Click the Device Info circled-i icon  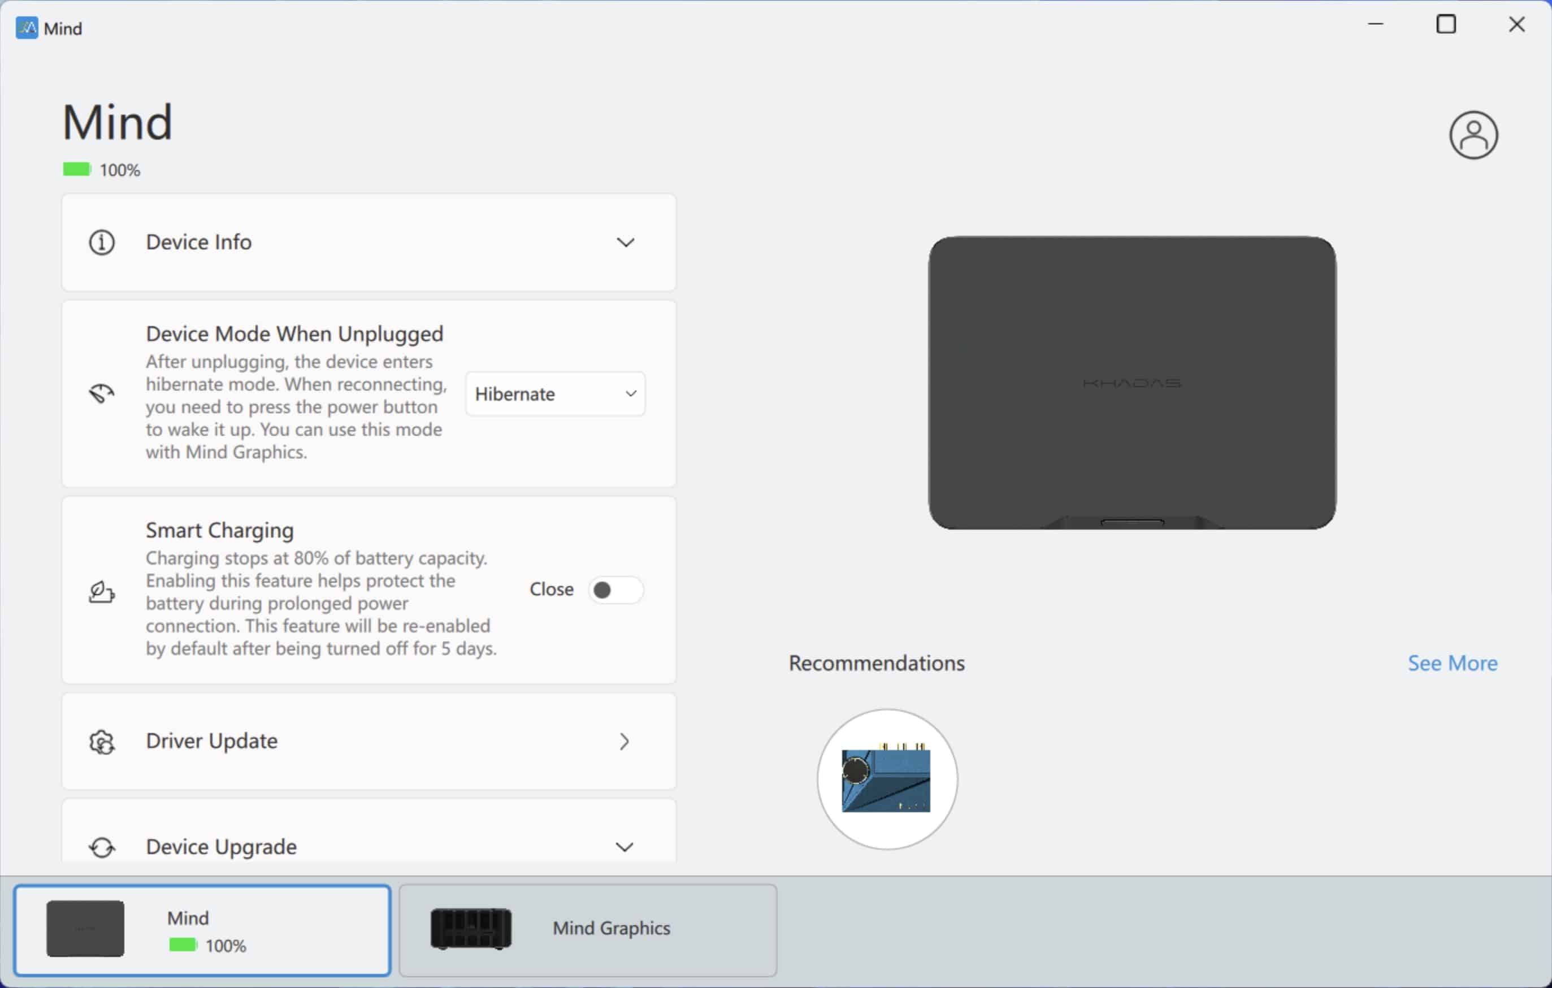(x=102, y=242)
